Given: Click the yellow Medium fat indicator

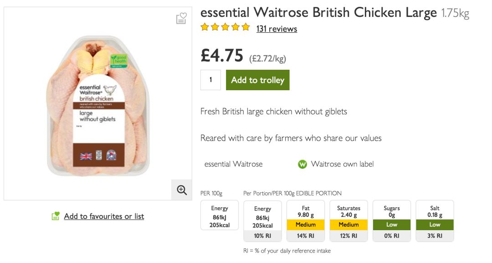Looking at the screenshot, I should [x=306, y=225].
